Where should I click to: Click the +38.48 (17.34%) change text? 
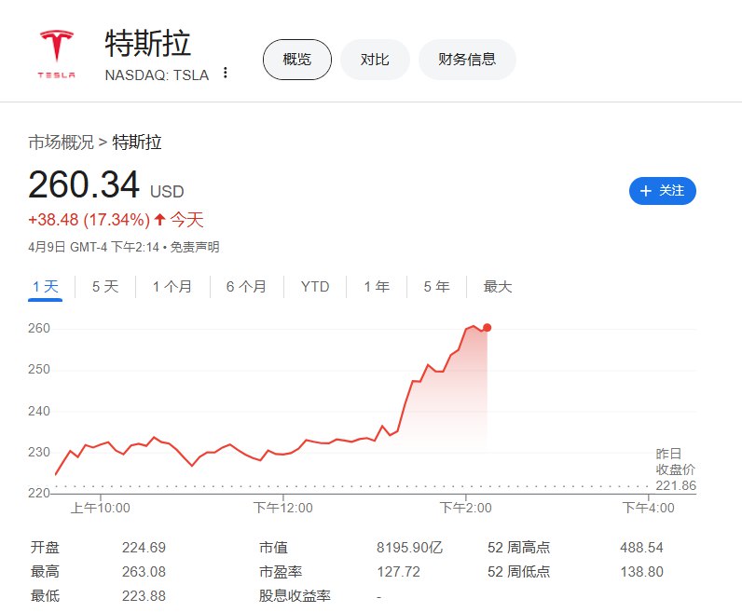pos(89,220)
